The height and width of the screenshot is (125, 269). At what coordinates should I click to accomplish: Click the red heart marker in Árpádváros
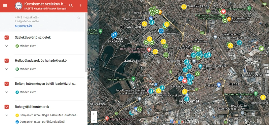tap(185, 81)
